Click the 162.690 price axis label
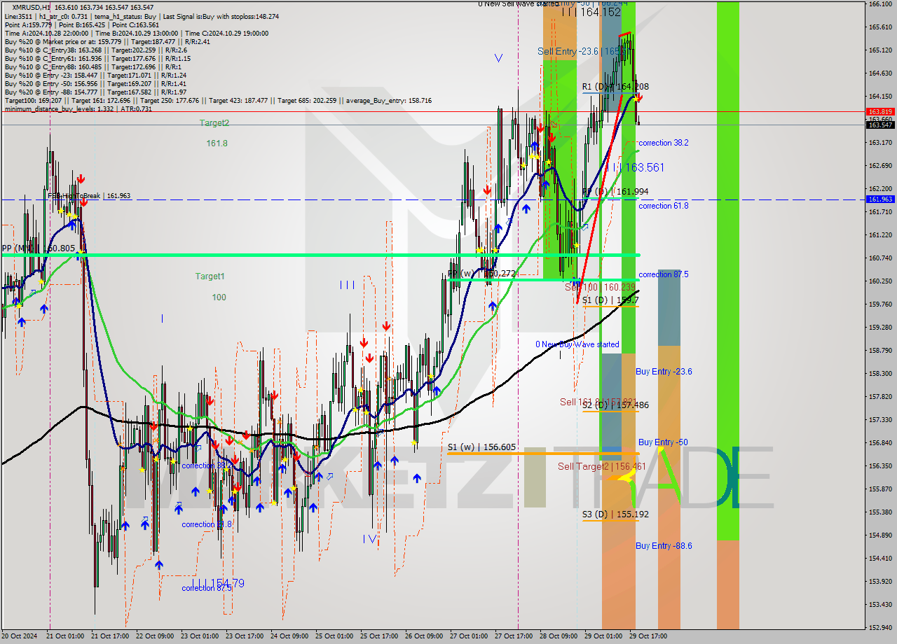 point(880,166)
